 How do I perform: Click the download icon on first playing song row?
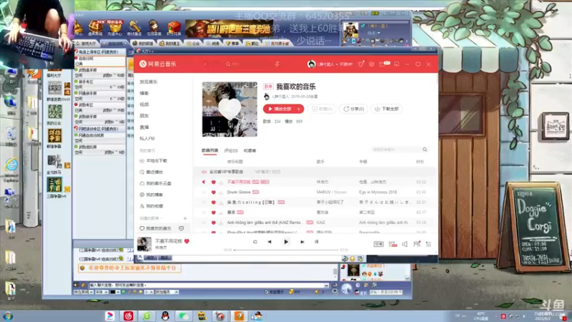tap(221, 182)
